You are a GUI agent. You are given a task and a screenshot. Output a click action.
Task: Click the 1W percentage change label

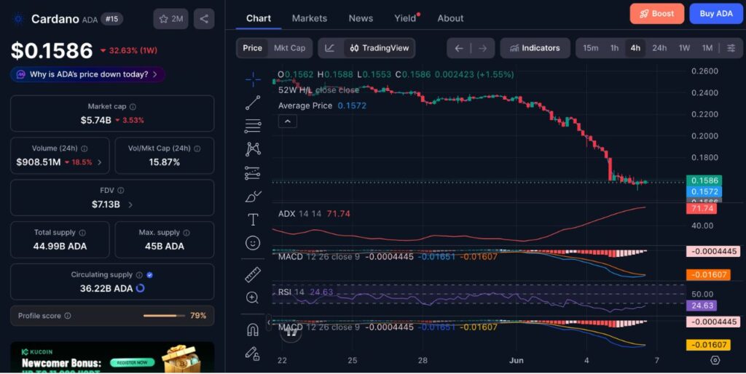click(129, 50)
